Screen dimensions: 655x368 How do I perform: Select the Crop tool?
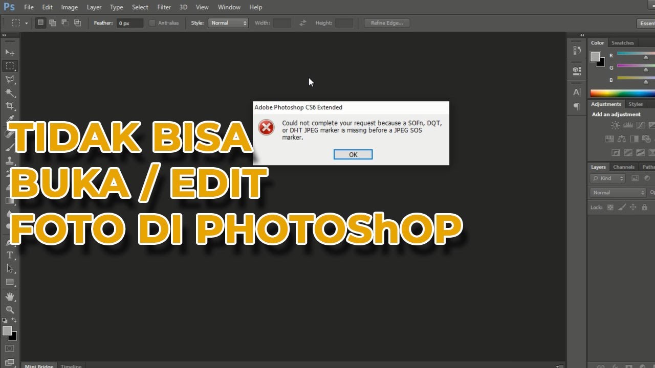[10, 106]
